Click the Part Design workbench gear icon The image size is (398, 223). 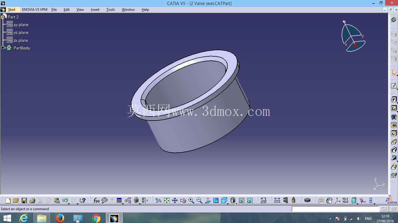[394, 20]
